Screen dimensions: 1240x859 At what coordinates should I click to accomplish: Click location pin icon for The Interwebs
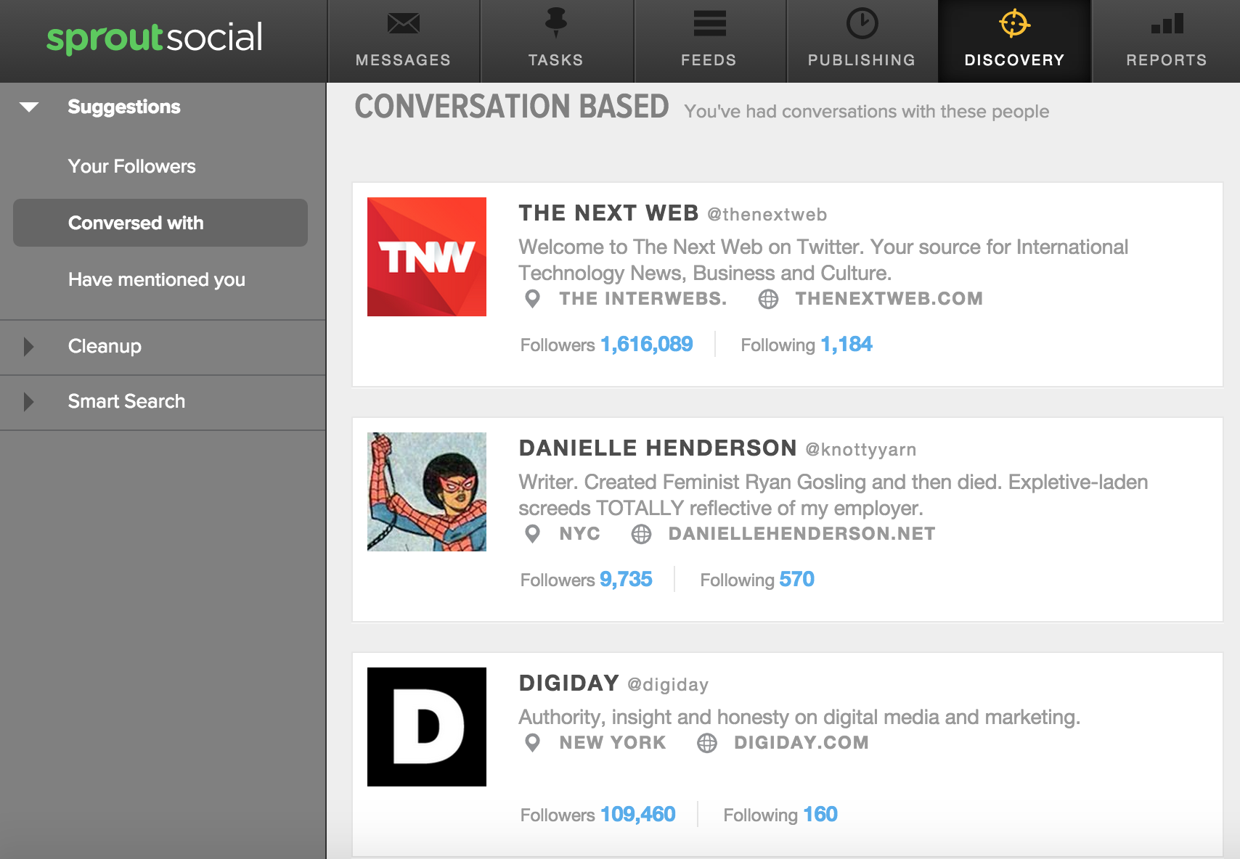[x=532, y=299]
